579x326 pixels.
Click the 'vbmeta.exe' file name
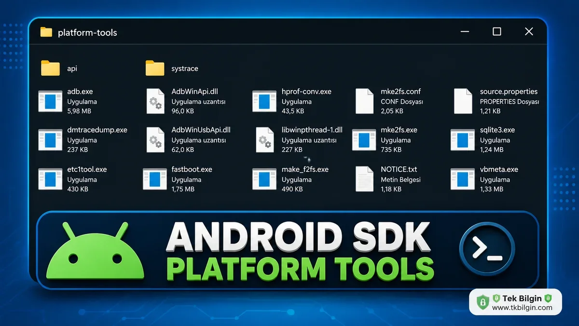pos(499,170)
